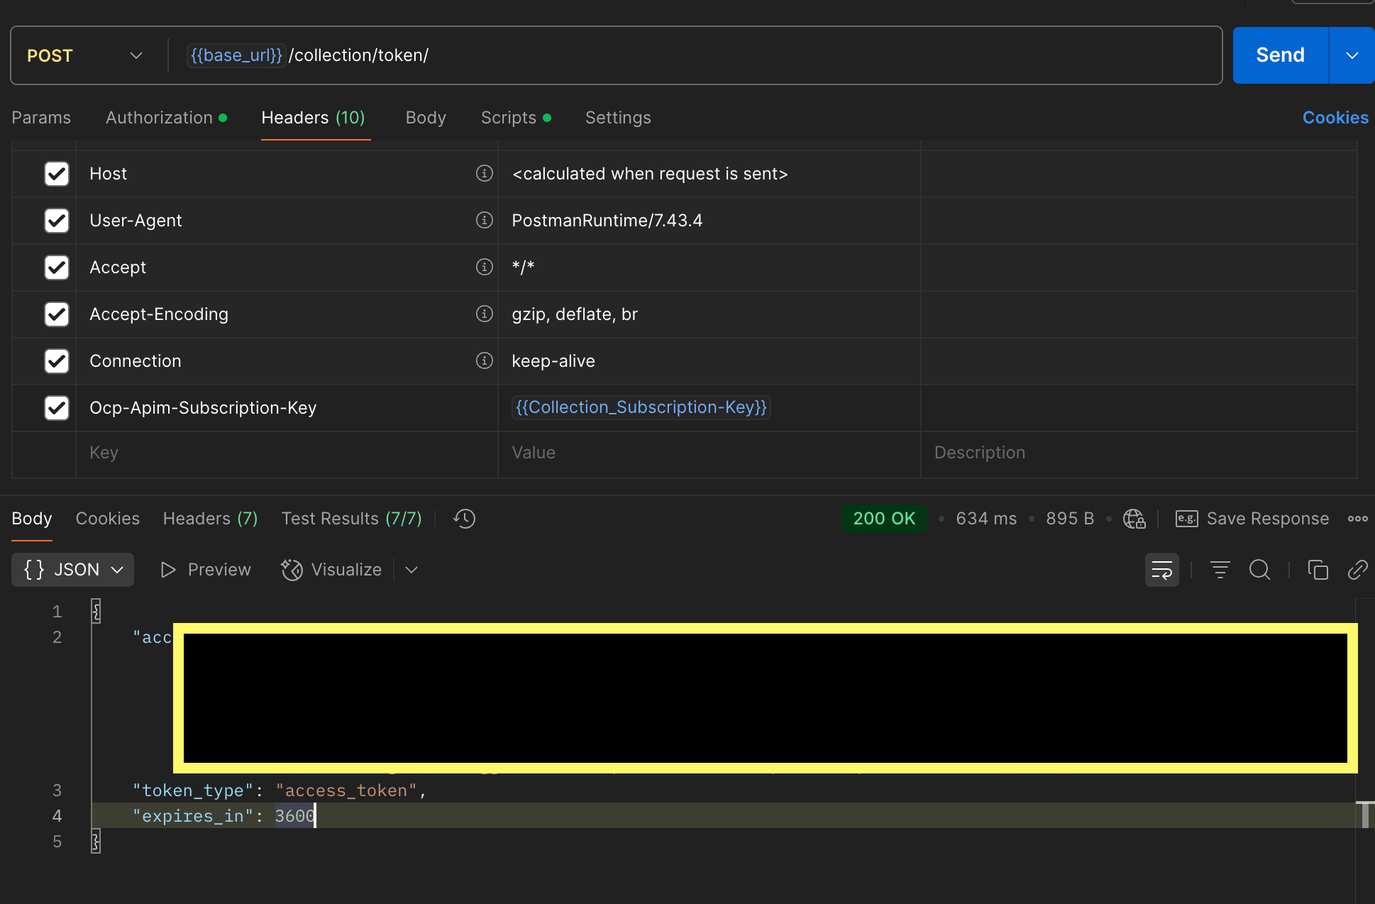
Task: Open the Cookies link at top right
Action: pos(1335,118)
